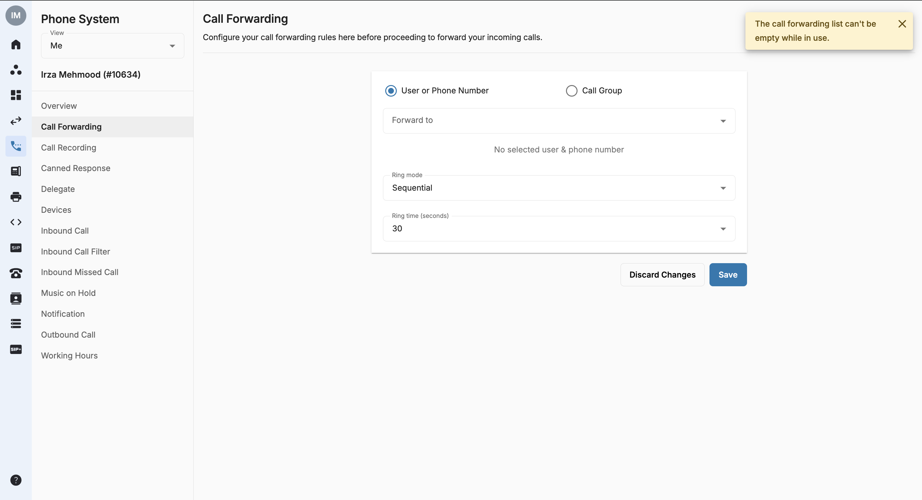Viewport: 922px width, 500px height.
Task: Open the SIP+ icon in sidebar
Action: 16,349
